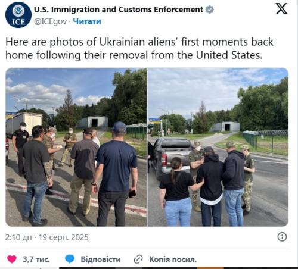Open the 2:10 дп timestamp link
The height and width of the screenshot is (269, 298).
[18, 237]
